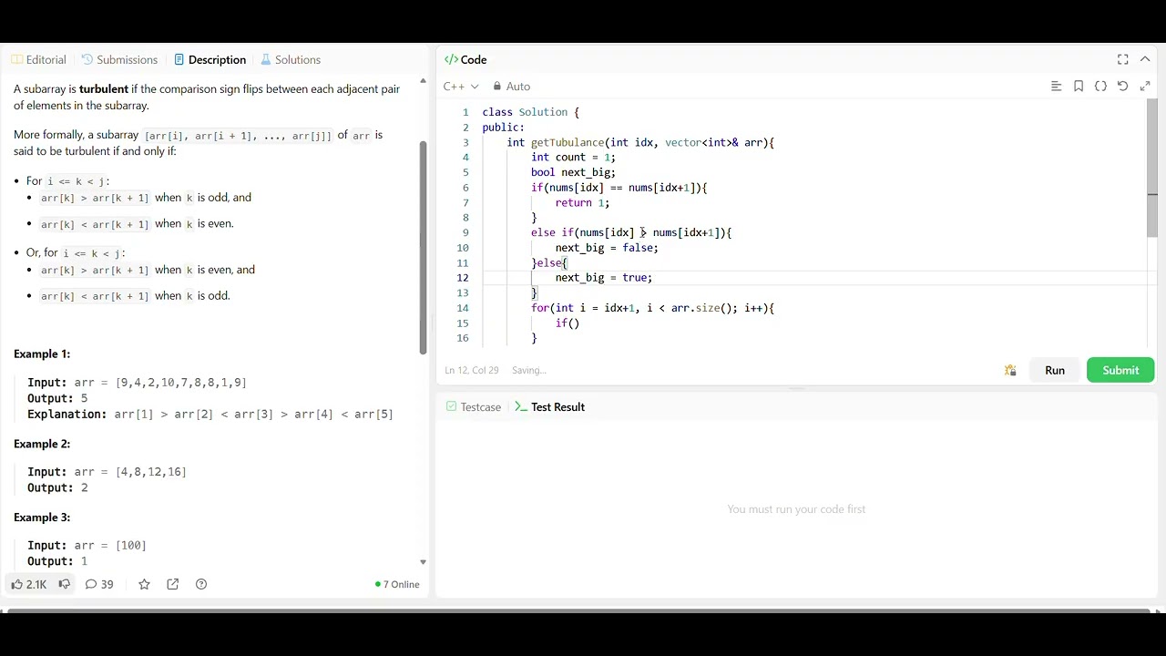Like the problem with thumbs up
The image size is (1166, 656).
[x=27, y=584]
